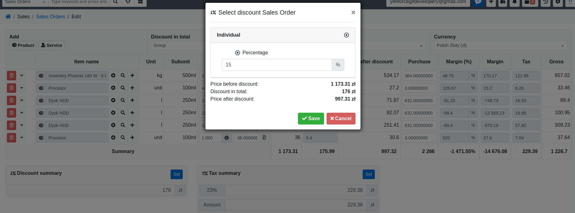575x213 pixels.
Task: Click the Price after discount value 997.31 zł
Action: point(345,99)
